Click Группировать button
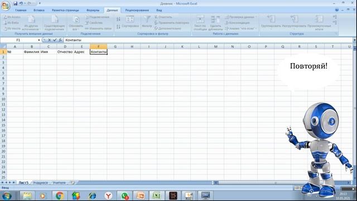Viewport: 357px width, 201px height. (271, 23)
